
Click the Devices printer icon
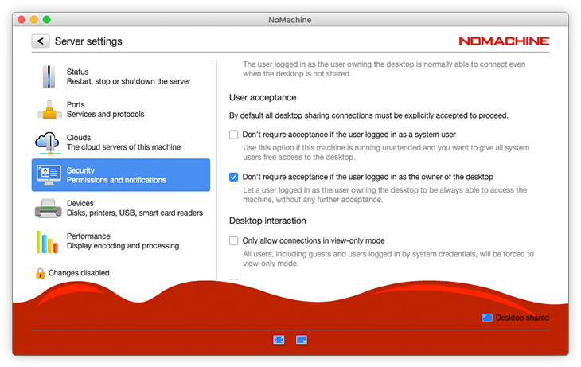[49, 209]
